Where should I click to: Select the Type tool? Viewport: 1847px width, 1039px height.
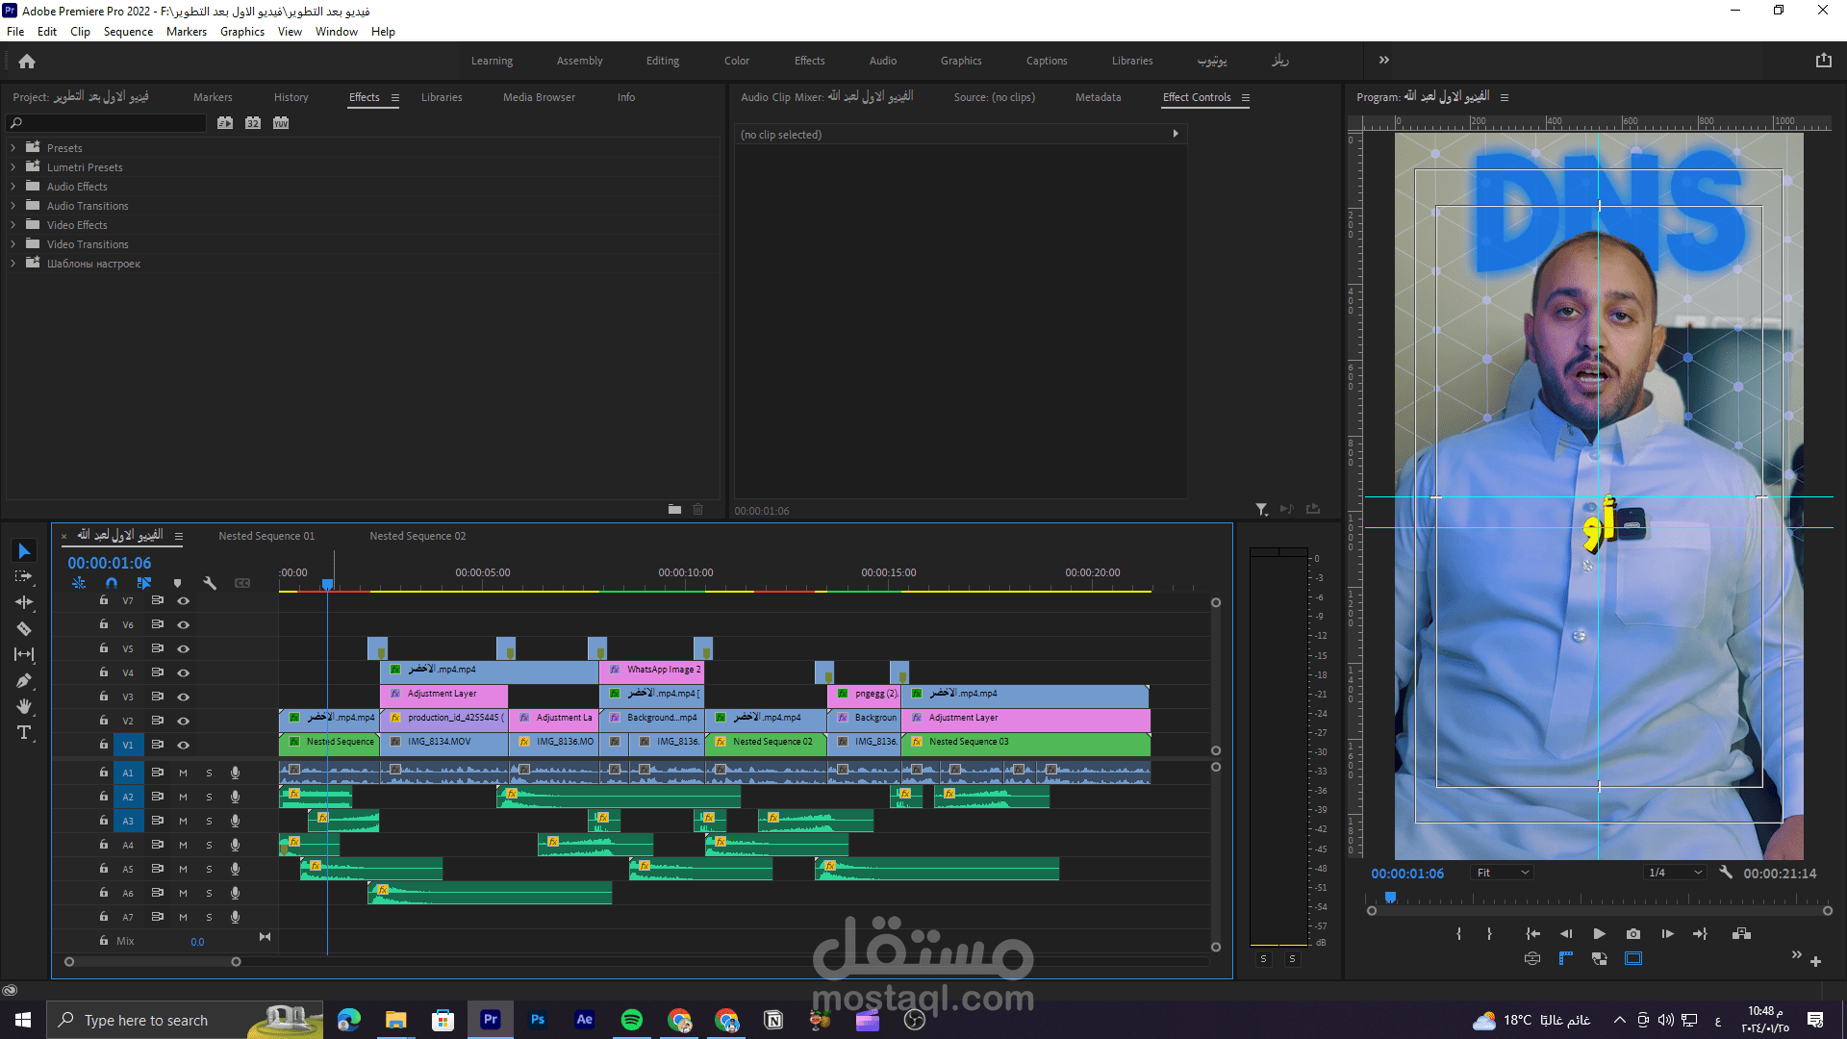pyautogui.click(x=24, y=732)
